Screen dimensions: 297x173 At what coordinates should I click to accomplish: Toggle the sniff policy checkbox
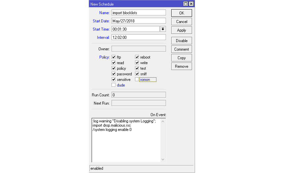point(137,74)
